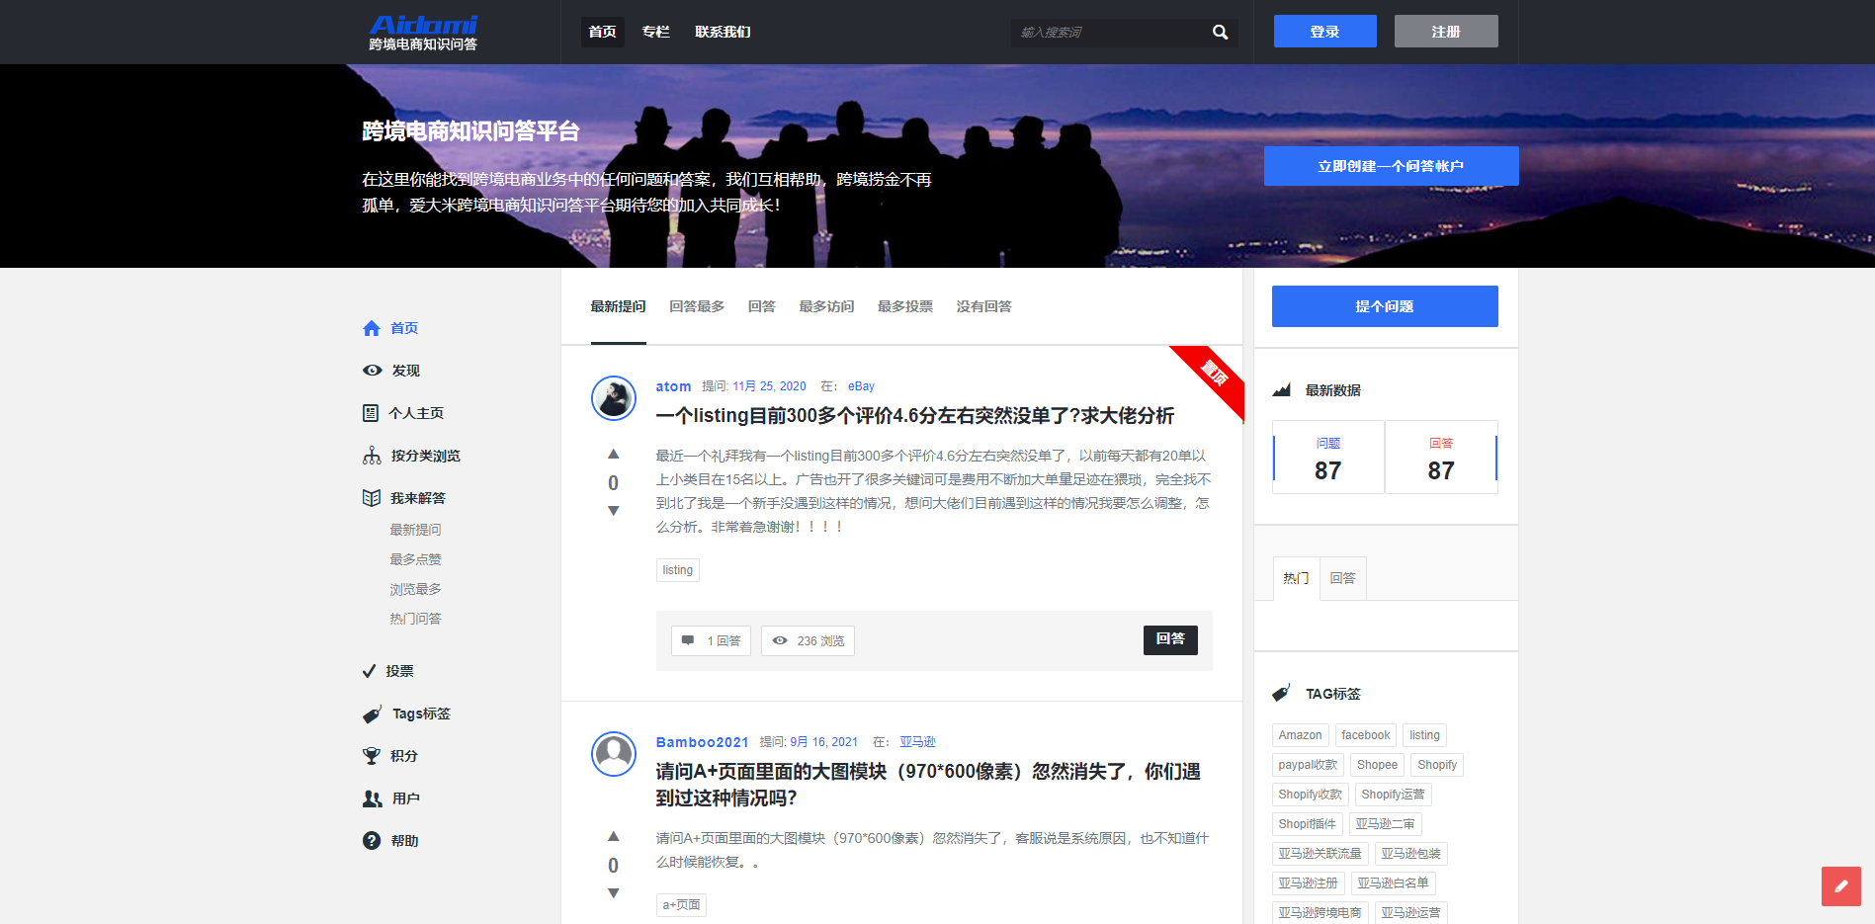The image size is (1875, 924).
Task: Click the 提个问题 ask question button
Action: pos(1385,306)
